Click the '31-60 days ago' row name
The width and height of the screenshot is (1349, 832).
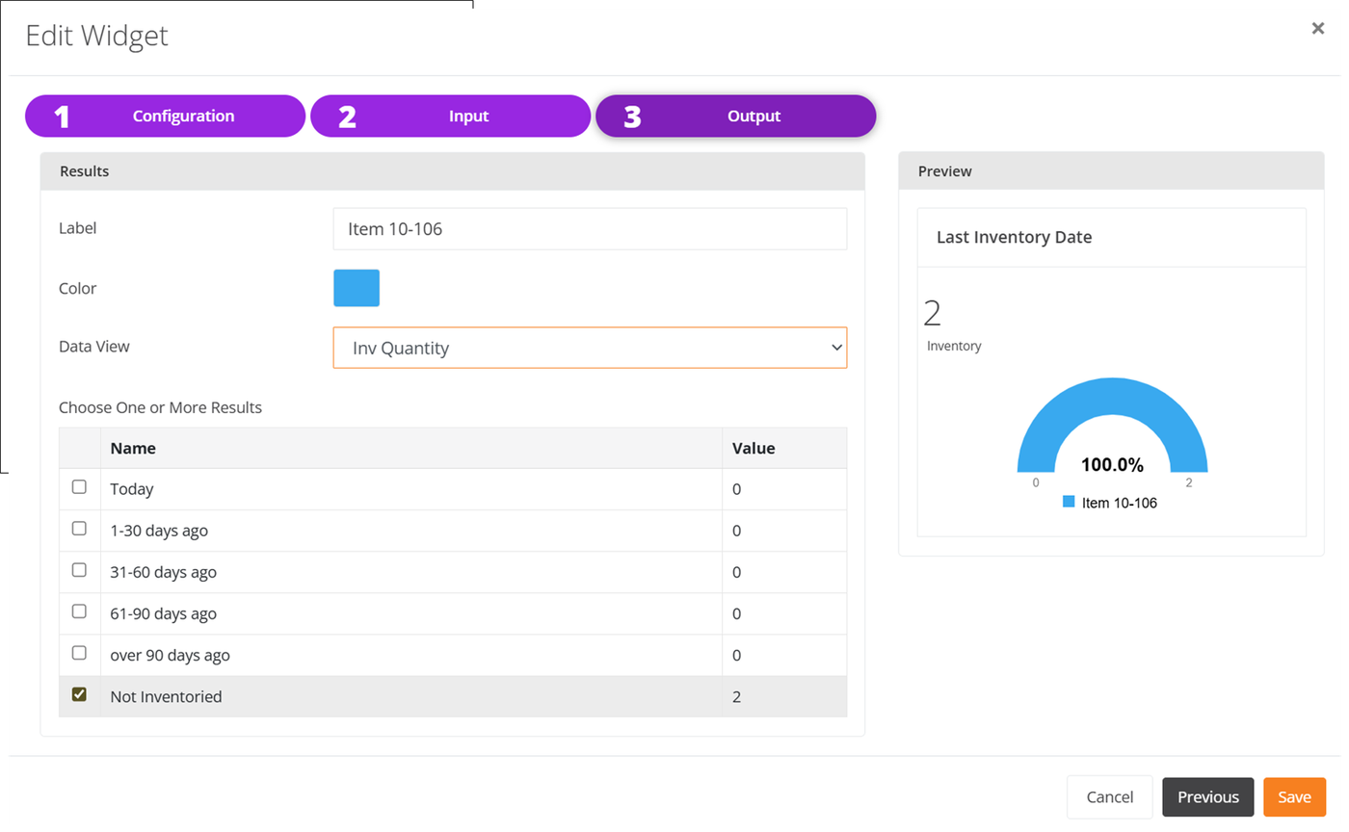click(x=163, y=572)
